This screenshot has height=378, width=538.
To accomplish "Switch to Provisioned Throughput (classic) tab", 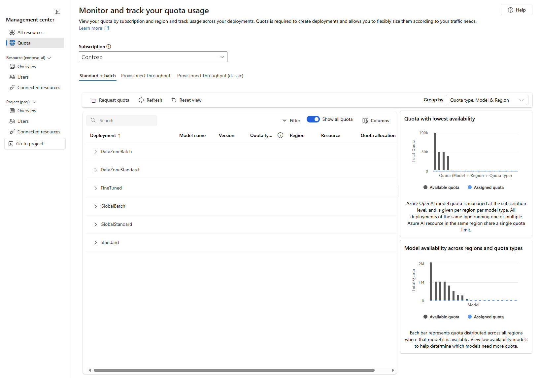I will [x=210, y=76].
